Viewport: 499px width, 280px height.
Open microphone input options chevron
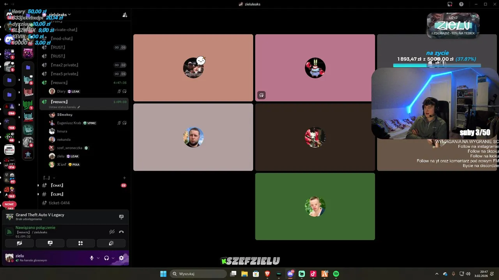[x=98, y=258]
